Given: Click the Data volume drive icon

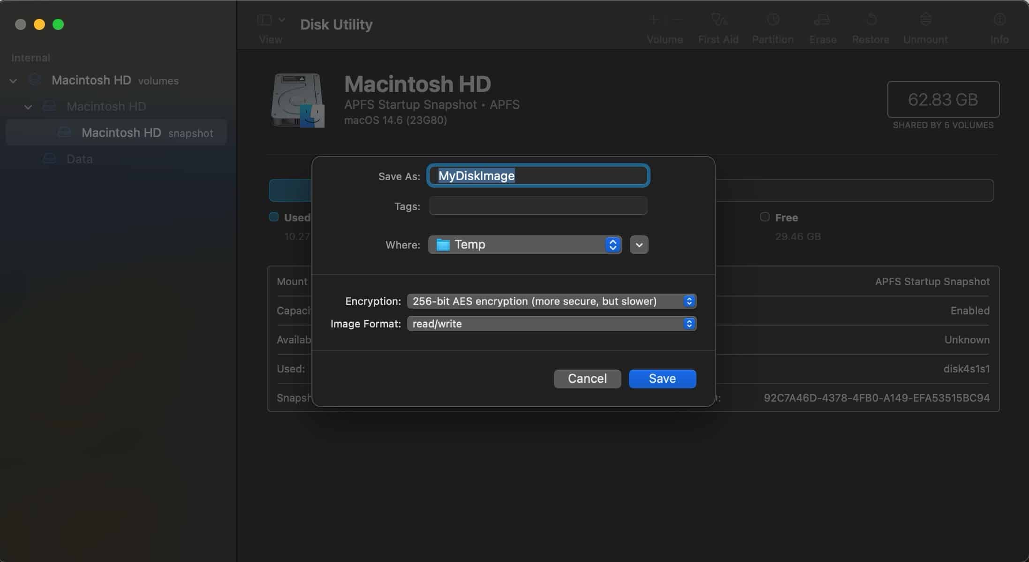Looking at the screenshot, I should click(49, 159).
